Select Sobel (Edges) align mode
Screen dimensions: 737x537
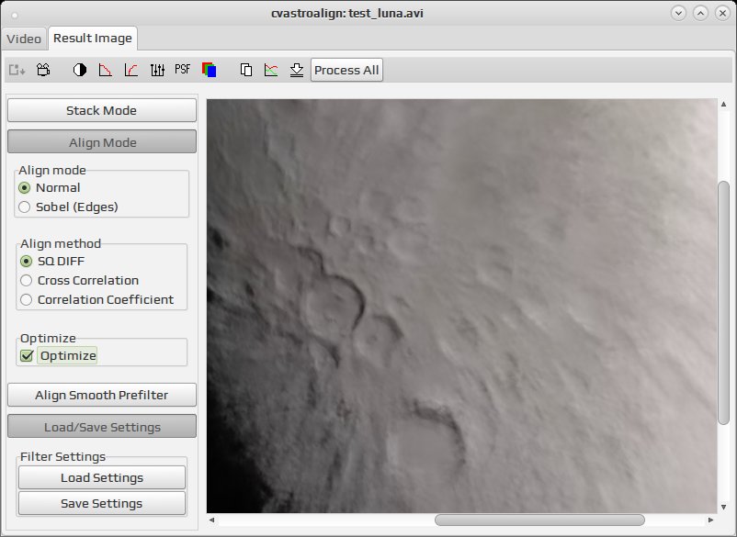[x=68, y=207]
